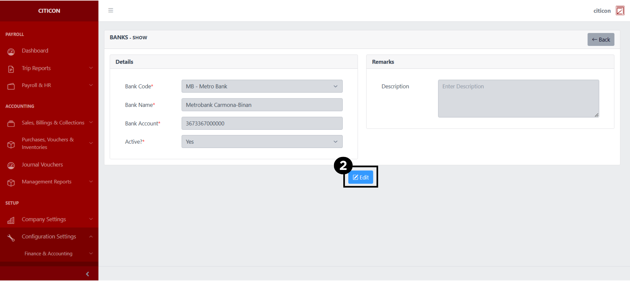Click the Company Settings building icon
This screenshot has width=630, height=281.
11,220
